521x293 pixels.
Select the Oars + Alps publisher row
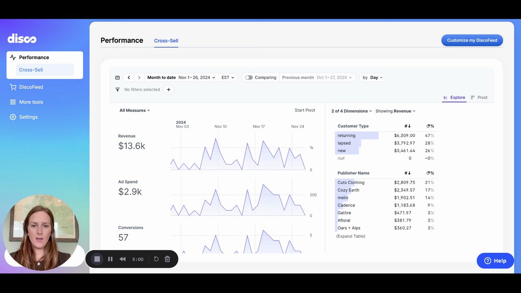(x=385, y=228)
